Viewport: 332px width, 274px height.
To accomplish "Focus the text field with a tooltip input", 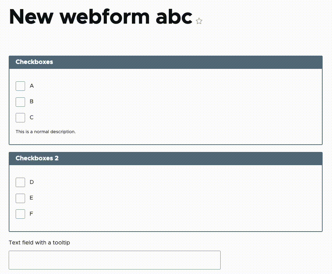I will point(114,260).
